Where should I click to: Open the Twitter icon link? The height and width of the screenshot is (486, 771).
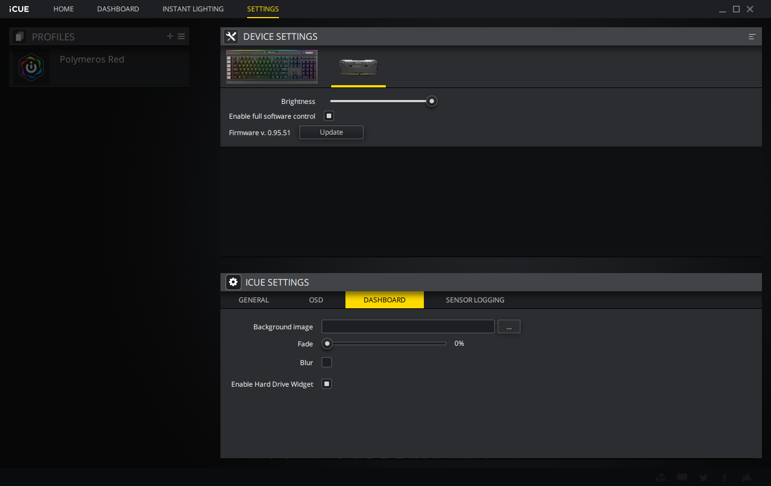point(704,477)
